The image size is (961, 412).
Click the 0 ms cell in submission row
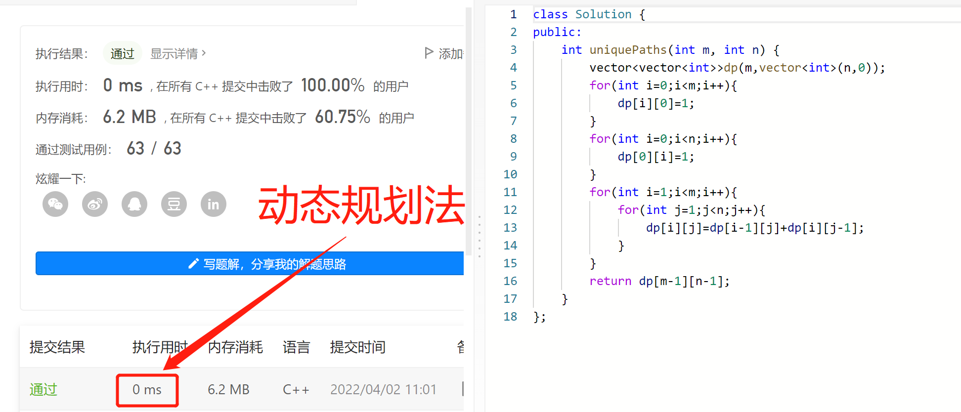point(147,390)
